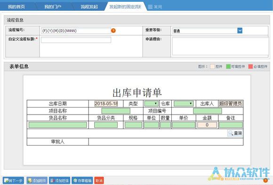Click the 出库申请单 form title

[x=137, y=92]
